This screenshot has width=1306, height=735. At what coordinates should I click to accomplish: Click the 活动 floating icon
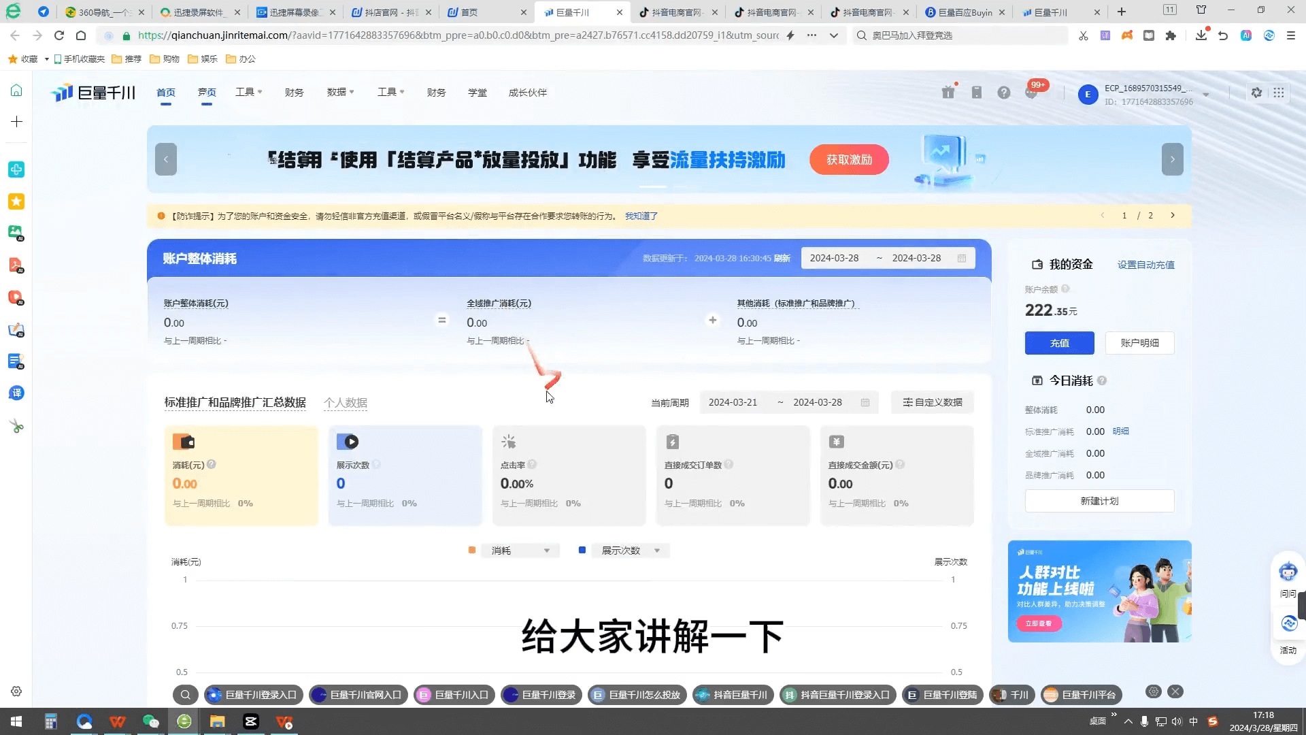point(1288,623)
